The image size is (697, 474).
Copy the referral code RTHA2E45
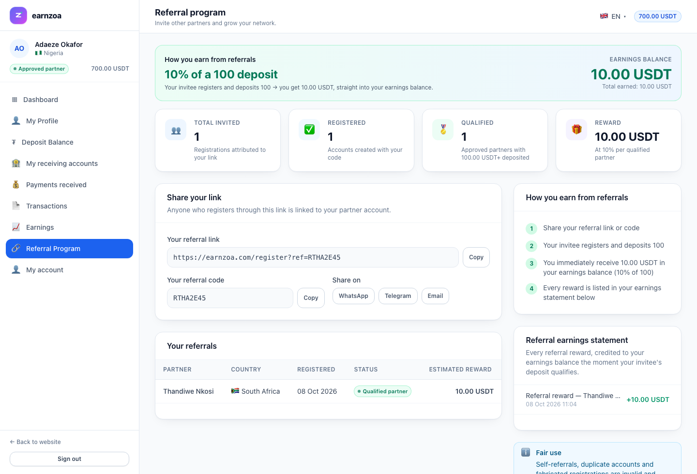click(311, 298)
